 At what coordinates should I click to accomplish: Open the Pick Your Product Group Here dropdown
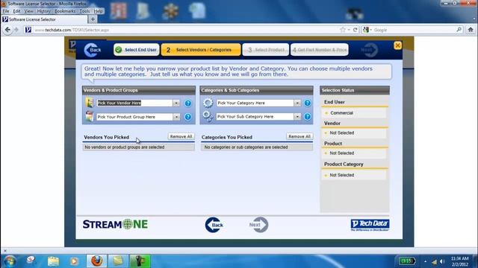pos(176,117)
